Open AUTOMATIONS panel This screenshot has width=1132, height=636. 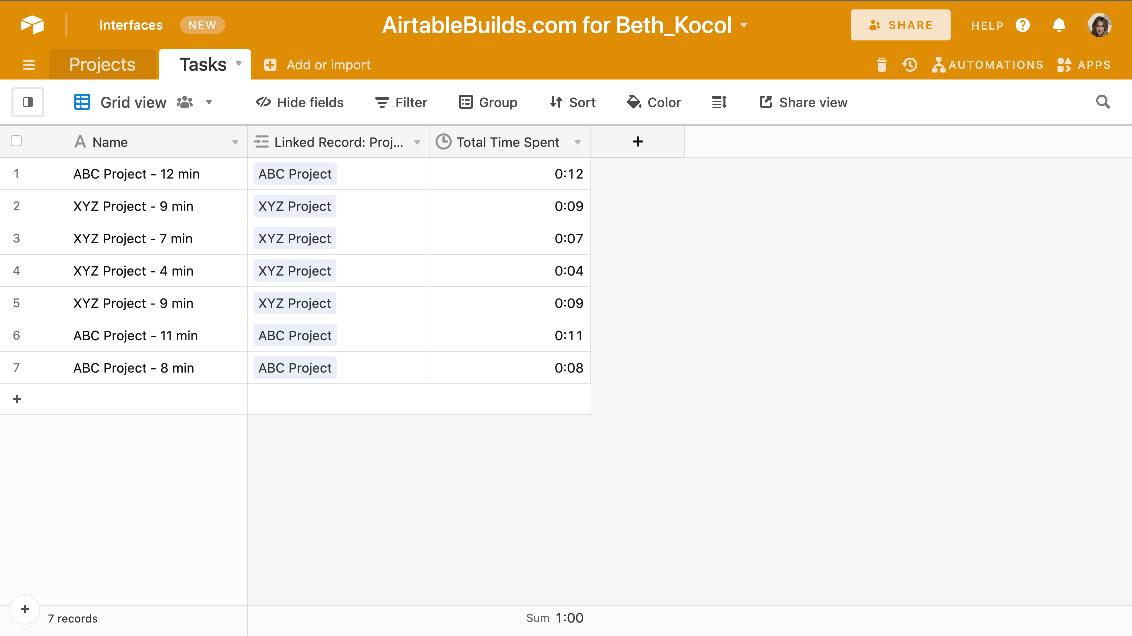click(x=987, y=65)
